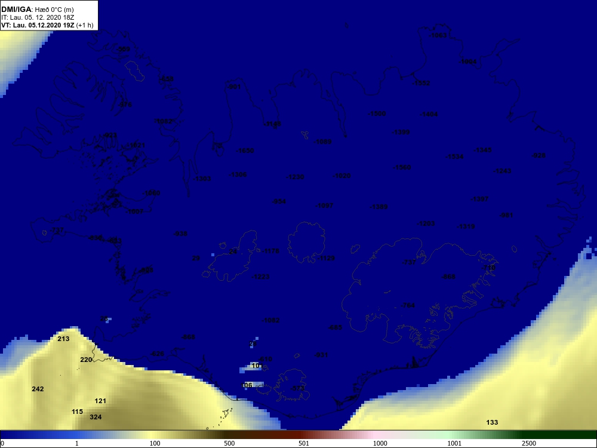Click the map value -610

pyautogui.click(x=266, y=359)
